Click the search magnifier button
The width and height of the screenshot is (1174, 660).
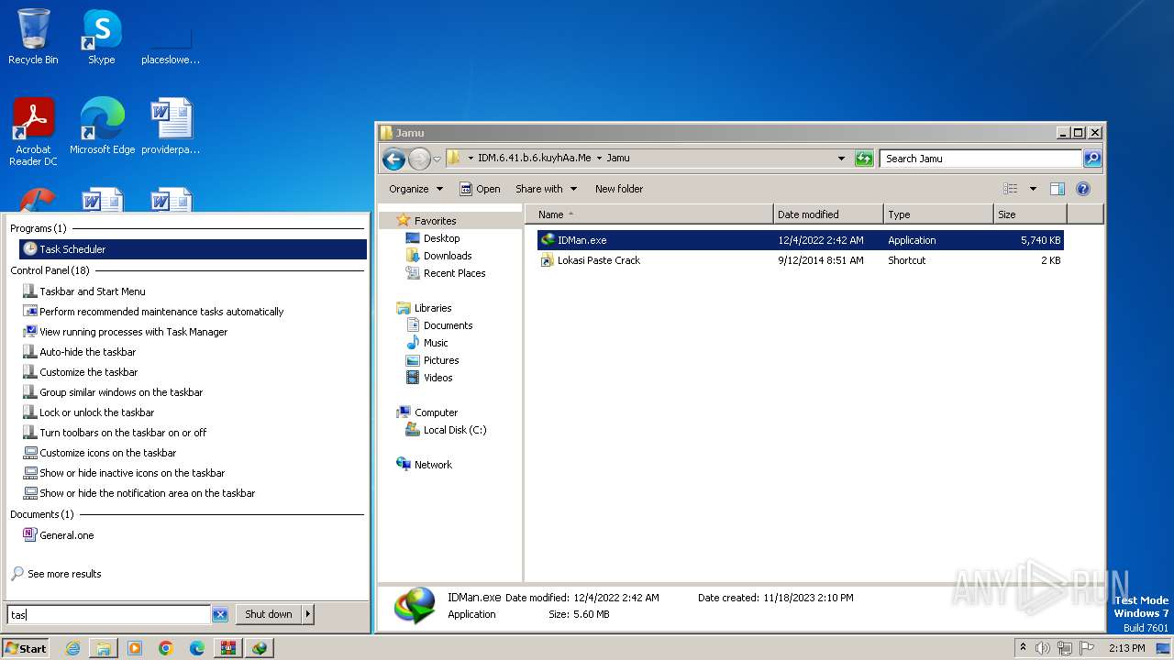pyautogui.click(x=1092, y=159)
